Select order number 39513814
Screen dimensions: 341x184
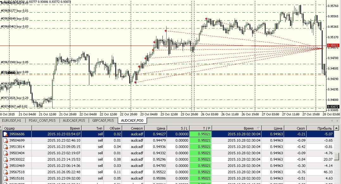[x=17, y=147]
